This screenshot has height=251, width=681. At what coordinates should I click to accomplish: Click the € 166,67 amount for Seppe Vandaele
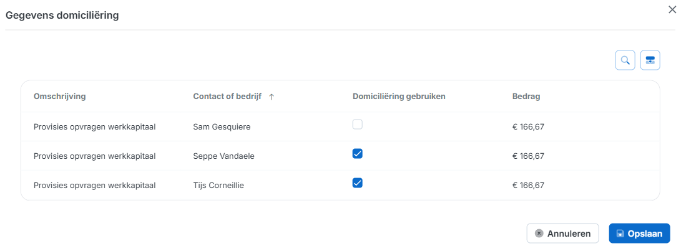pyautogui.click(x=528, y=156)
